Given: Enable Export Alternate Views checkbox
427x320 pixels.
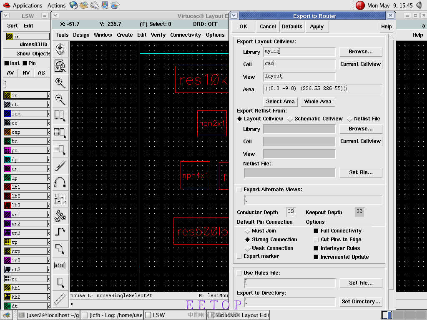Looking at the screenshot, I should coord(239,190).
